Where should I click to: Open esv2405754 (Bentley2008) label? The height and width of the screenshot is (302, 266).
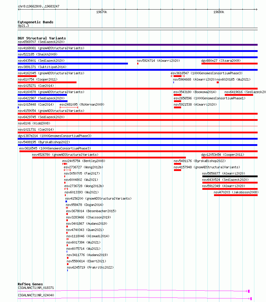pos(84,161)
